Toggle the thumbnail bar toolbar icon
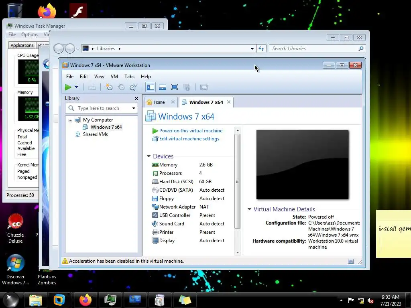Viewport: 411px width, 308px height. point(163,87)
